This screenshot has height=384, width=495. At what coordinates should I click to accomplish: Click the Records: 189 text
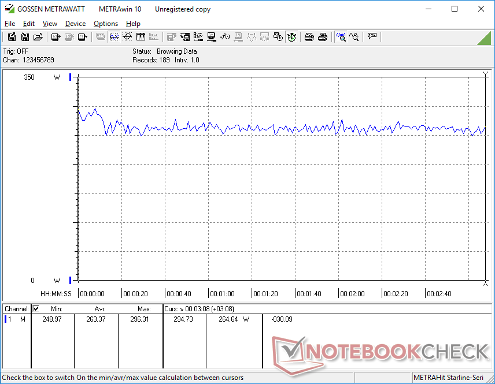click(x=151, y=60)
